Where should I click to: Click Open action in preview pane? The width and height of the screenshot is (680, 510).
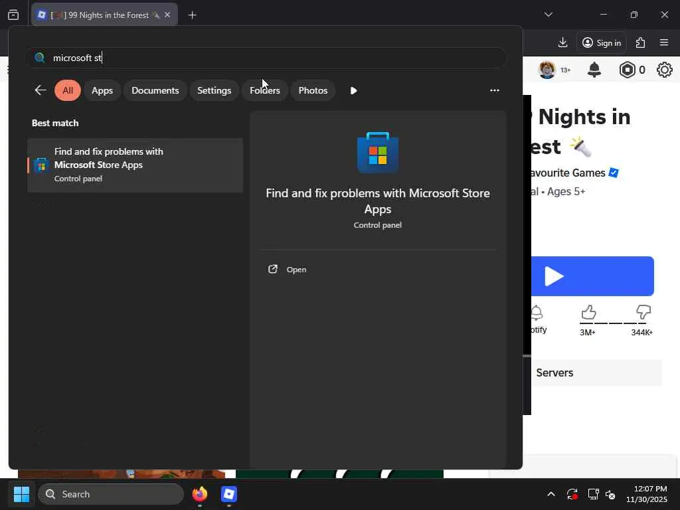click(x=288, y=270)
